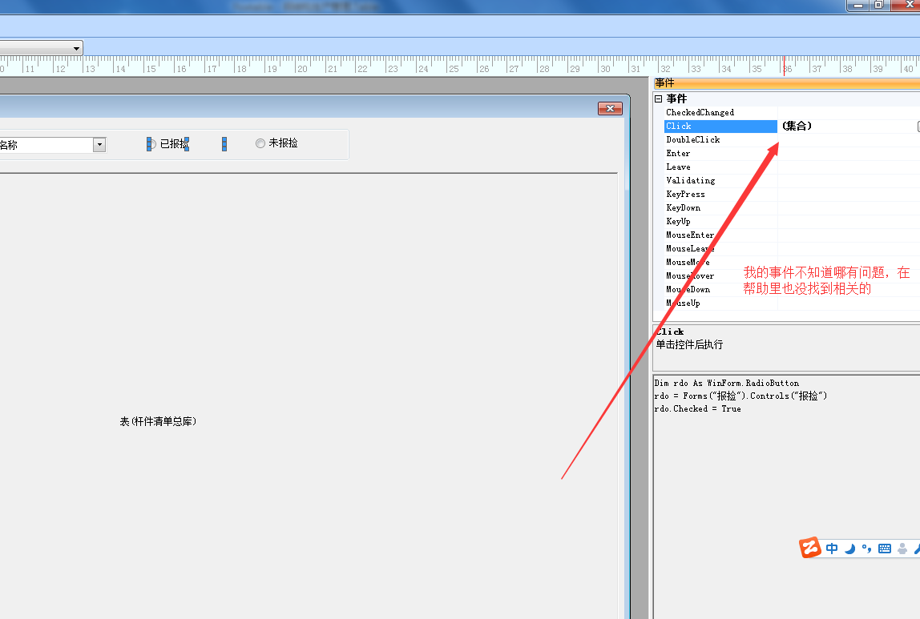
Task: Select the Validating event row
Action: coord(690,181)
